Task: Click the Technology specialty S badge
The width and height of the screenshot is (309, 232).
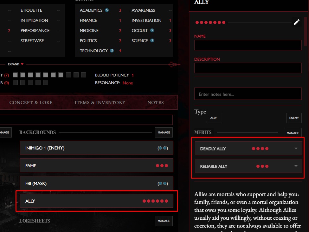Action: [112, 51]
